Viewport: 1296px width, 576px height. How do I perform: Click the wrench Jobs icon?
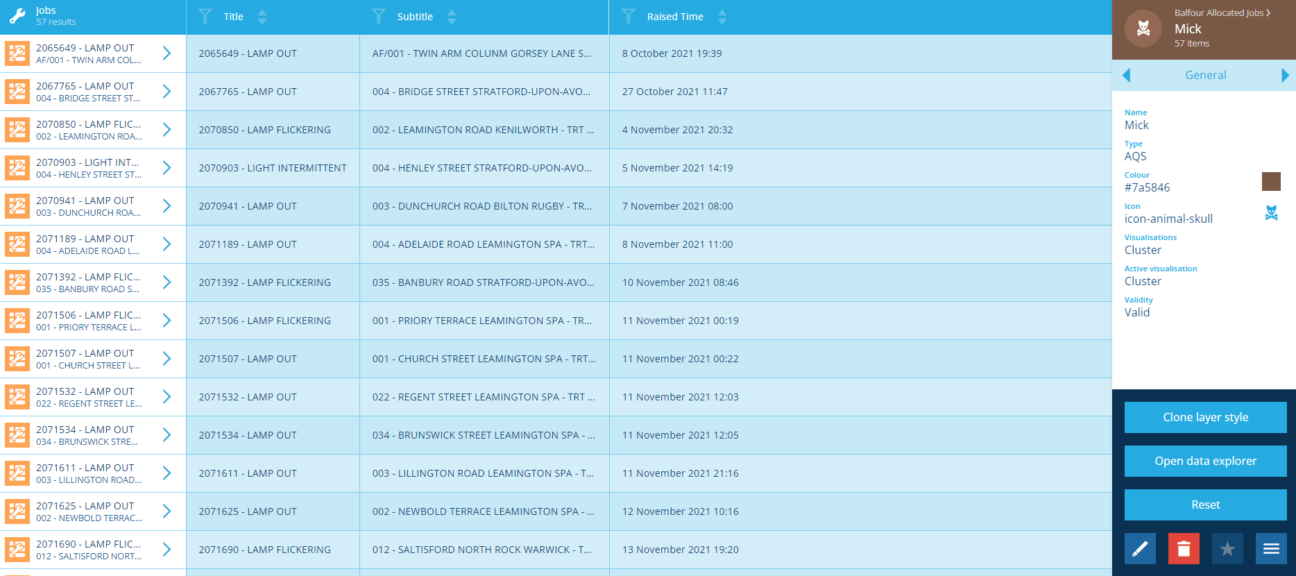[17, 17]
